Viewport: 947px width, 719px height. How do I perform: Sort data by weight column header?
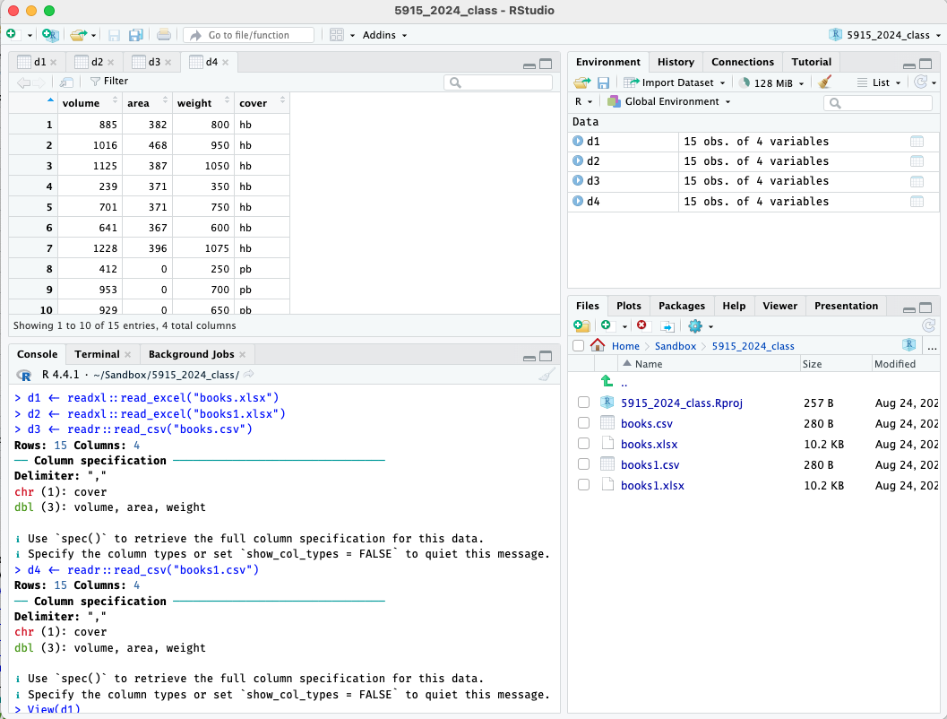pos(203,103)
